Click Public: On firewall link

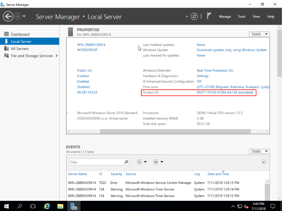point(85,71)
